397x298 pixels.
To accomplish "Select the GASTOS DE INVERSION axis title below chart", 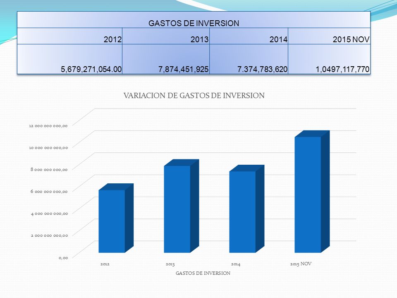I will pos(203,273).
